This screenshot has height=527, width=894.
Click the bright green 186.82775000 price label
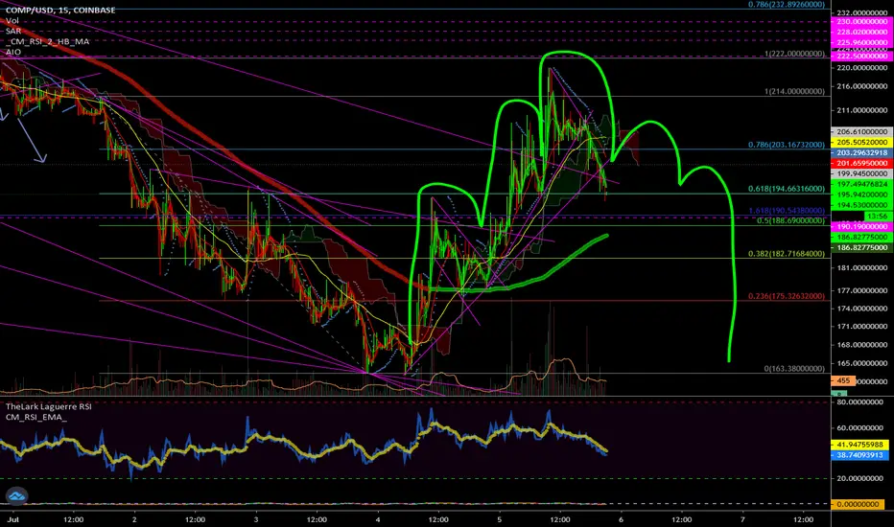[x=862, y=237]
